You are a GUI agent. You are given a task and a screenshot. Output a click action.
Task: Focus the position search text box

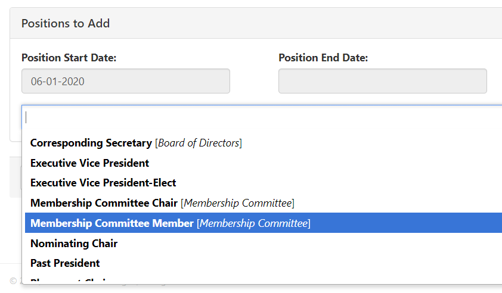262,117
